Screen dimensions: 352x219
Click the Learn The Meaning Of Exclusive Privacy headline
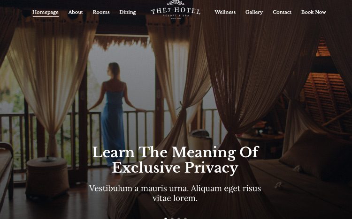tap(176, 160)
